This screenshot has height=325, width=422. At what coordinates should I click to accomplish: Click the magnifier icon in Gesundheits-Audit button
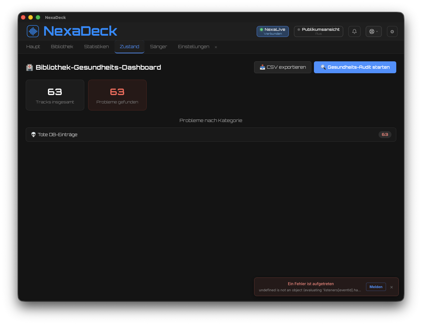(x=323, y=67)
